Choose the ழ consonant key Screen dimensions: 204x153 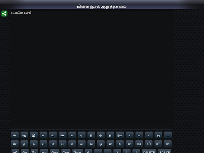(x=101, y=144)
